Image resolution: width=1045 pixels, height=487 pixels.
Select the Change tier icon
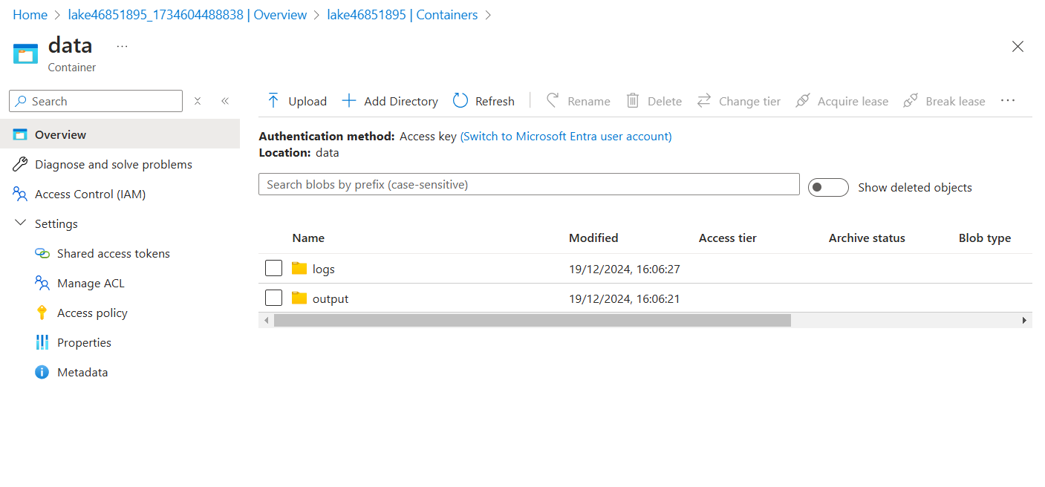pos(704,100)
